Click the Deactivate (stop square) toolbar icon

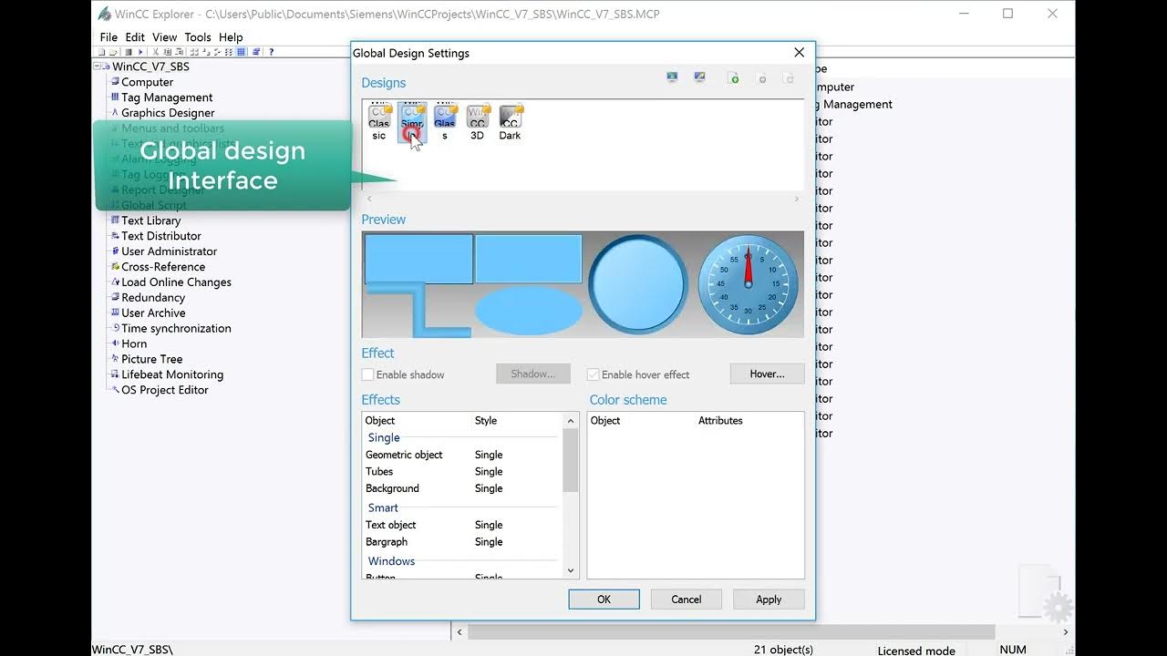point(129,52)
